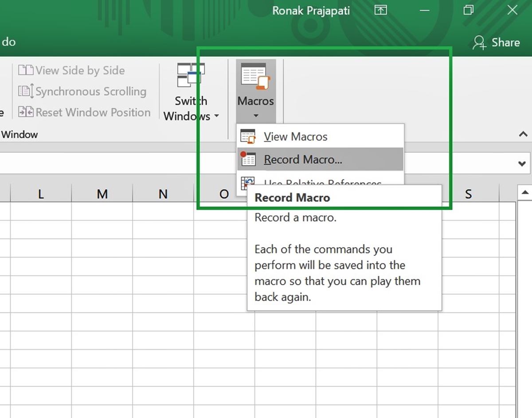Open the Macros dropdown arrow

click(255, 115)
